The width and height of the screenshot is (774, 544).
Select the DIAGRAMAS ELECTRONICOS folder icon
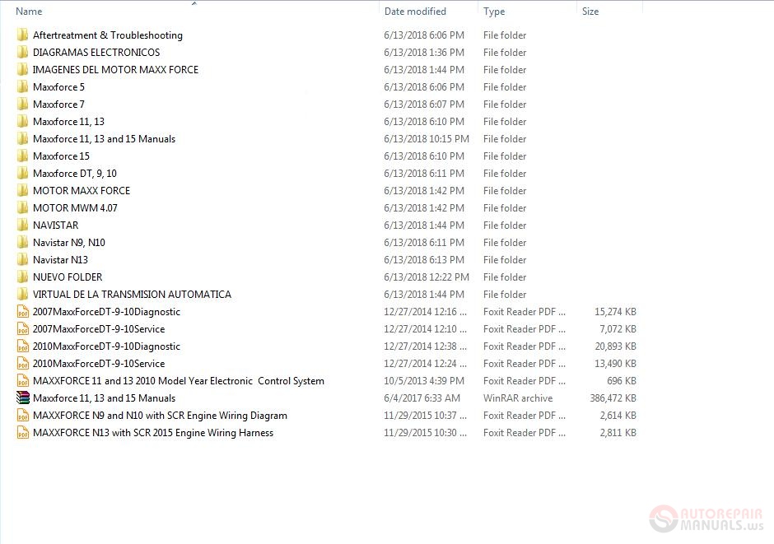23,53
